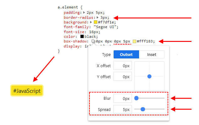Click the #f7df1e hex value text
199x125 pixels.
click(x=105, y=22)
